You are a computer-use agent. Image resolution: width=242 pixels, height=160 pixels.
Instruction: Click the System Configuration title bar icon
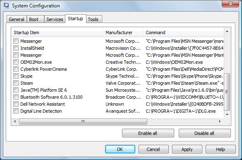(x=6, y=6)
